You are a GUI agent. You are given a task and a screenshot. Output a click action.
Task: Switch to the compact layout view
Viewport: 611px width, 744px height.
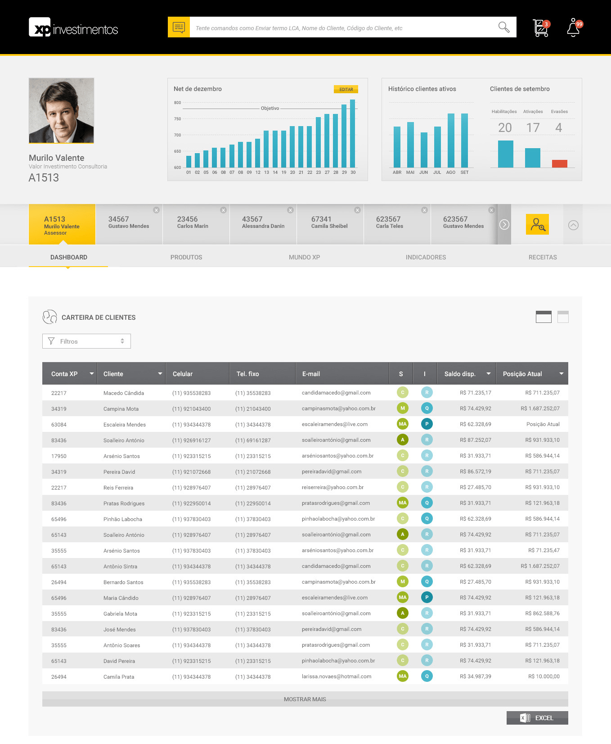click(x=563, y=317)
